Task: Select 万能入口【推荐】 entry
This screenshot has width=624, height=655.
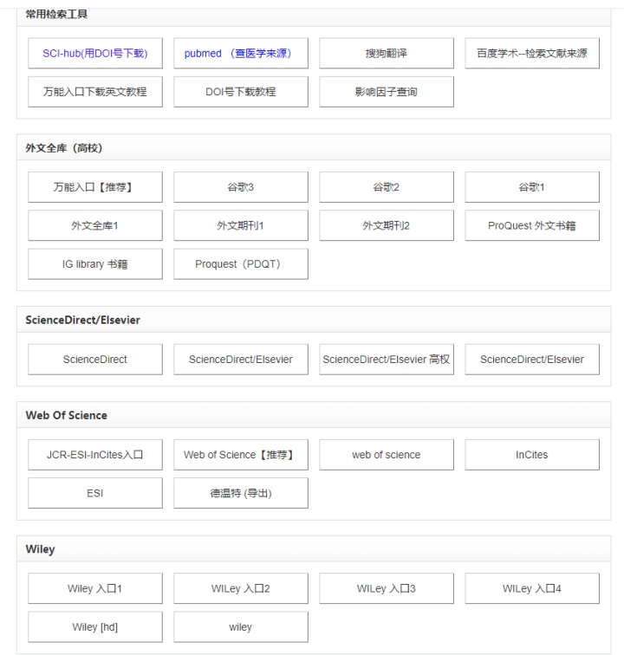Action: (95, 187)
